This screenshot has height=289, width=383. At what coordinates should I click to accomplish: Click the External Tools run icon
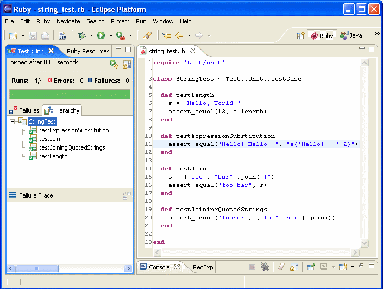(121, 36)
